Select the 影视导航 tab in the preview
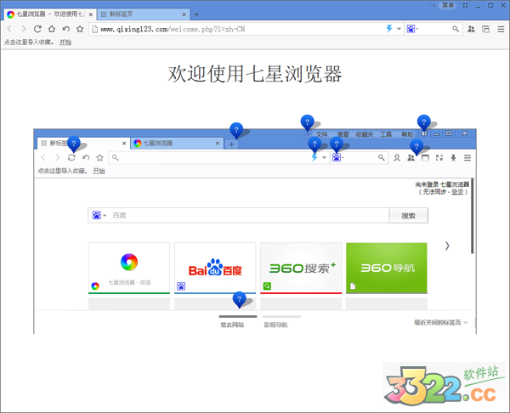 point(275,325)
